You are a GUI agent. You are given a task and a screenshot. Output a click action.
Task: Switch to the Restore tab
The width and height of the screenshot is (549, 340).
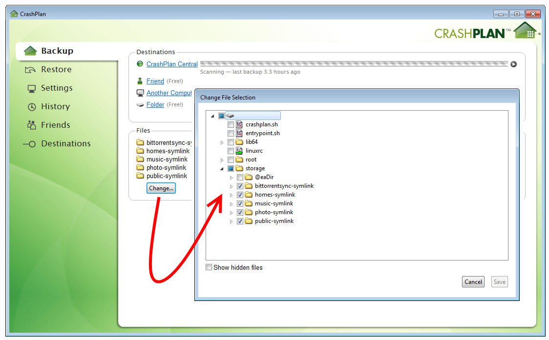56,70
